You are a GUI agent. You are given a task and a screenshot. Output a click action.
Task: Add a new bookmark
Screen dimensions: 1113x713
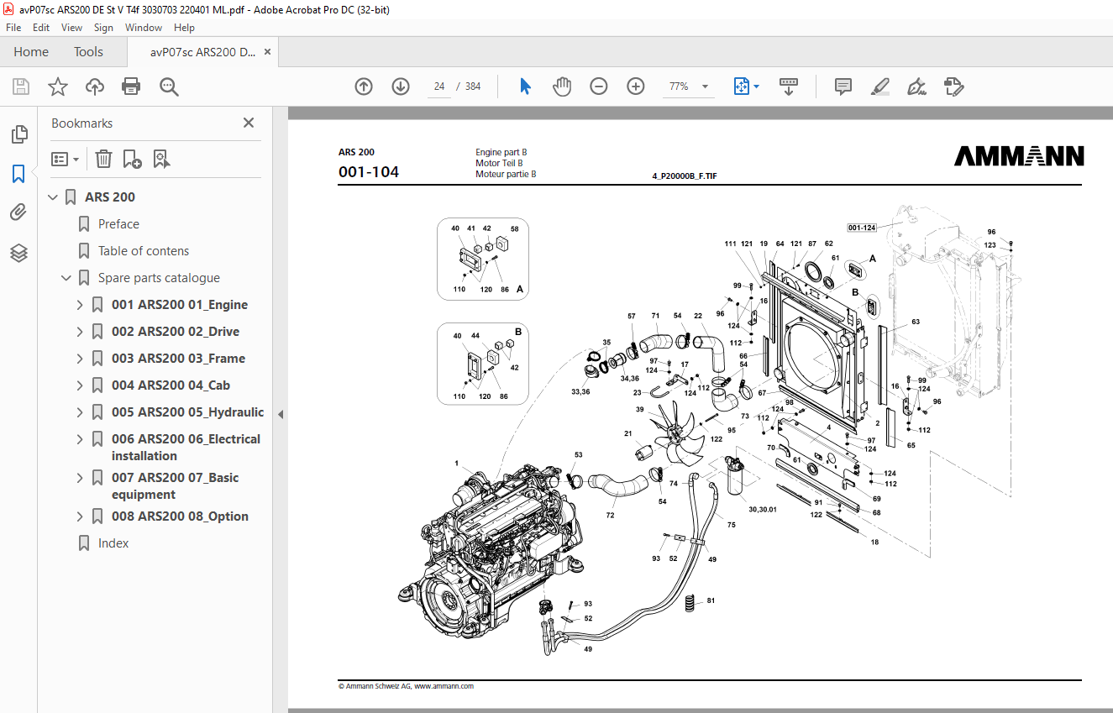pos(132,159)
